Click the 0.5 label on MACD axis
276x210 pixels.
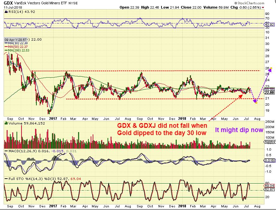click(269, 155)
